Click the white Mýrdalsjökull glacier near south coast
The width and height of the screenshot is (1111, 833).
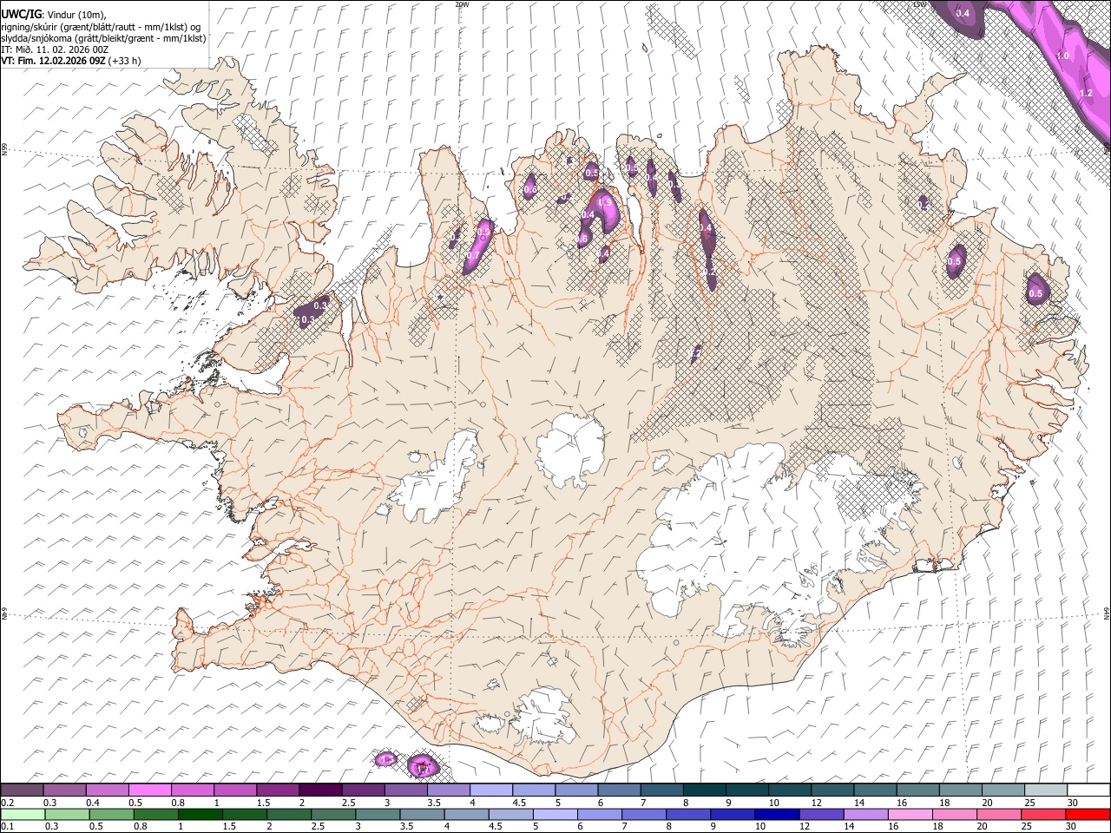(x=542, y=717)
